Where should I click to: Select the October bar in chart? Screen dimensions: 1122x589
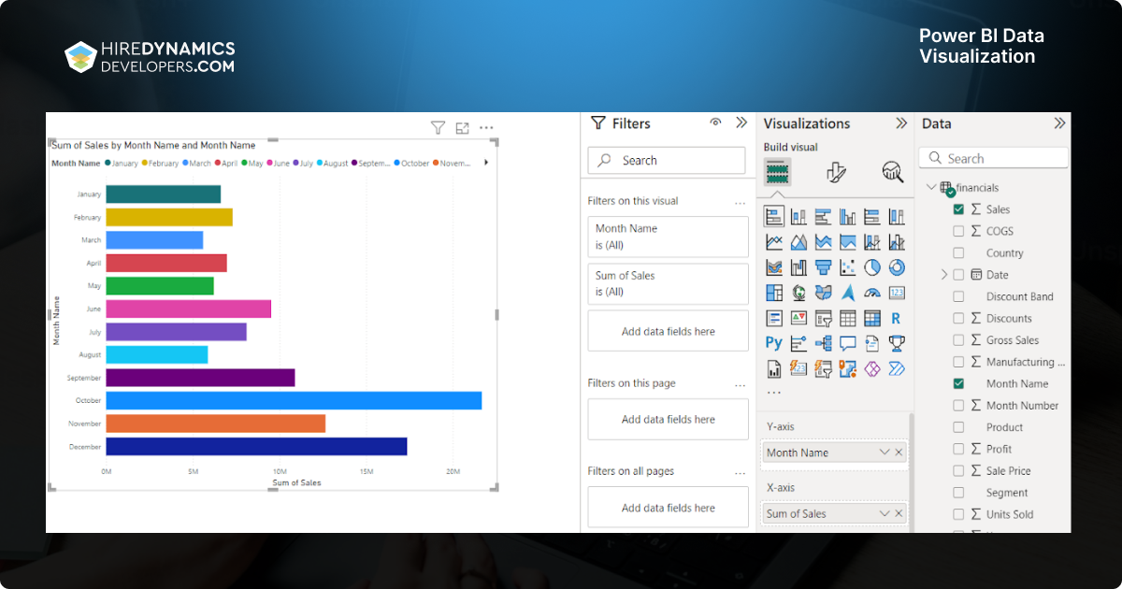click(x=294, y=400)
